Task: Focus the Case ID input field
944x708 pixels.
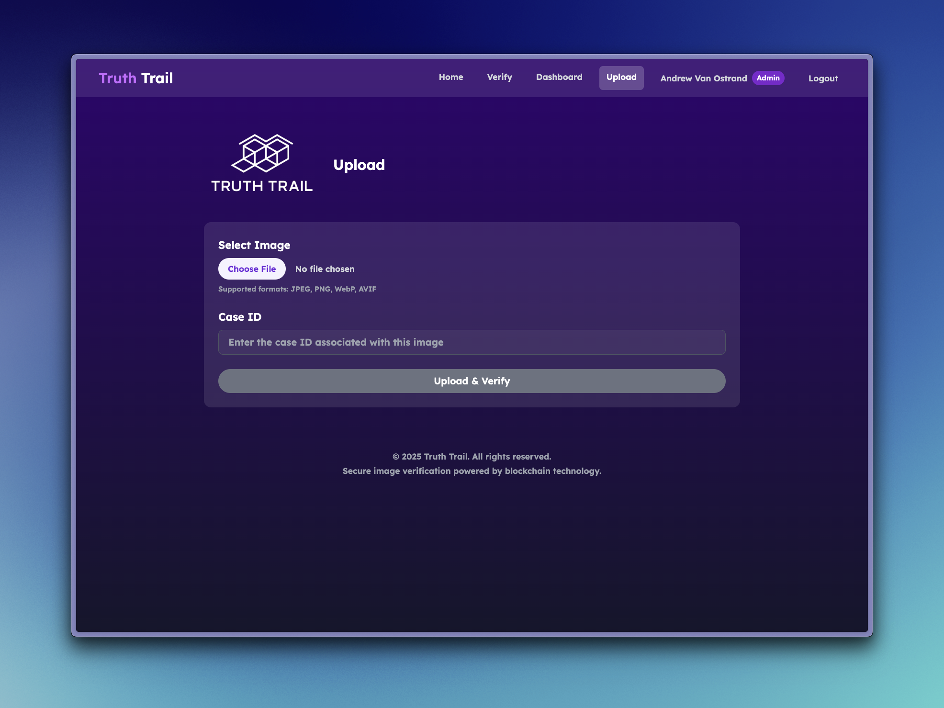Action: tap(472, 342)
